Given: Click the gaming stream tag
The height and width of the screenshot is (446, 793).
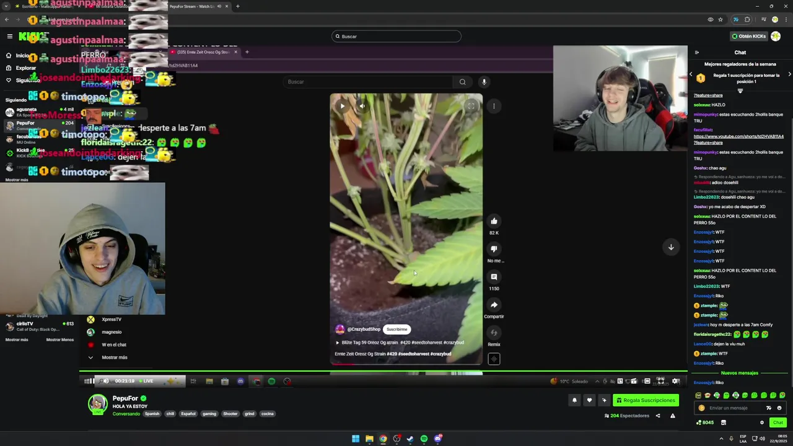Looking at the screenshot, I should point(209,414).
